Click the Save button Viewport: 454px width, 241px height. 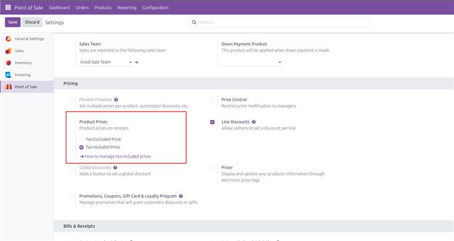coord(12,22)
